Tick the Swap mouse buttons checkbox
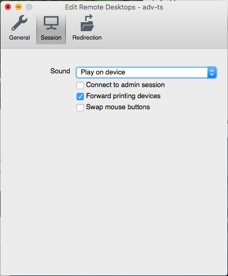Viewport: 228px width, 276px height. [80, 108]
